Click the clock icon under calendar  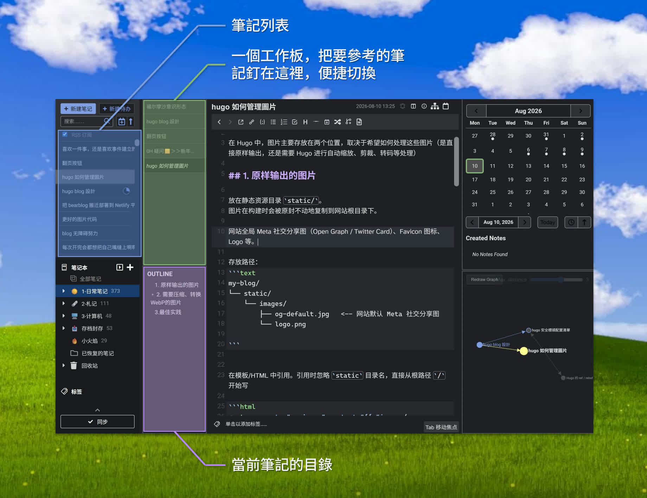tap(571, 222)
